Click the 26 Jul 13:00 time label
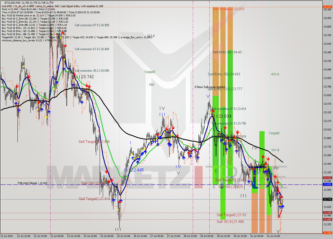 pyautogui.click(x=140, y=236)
